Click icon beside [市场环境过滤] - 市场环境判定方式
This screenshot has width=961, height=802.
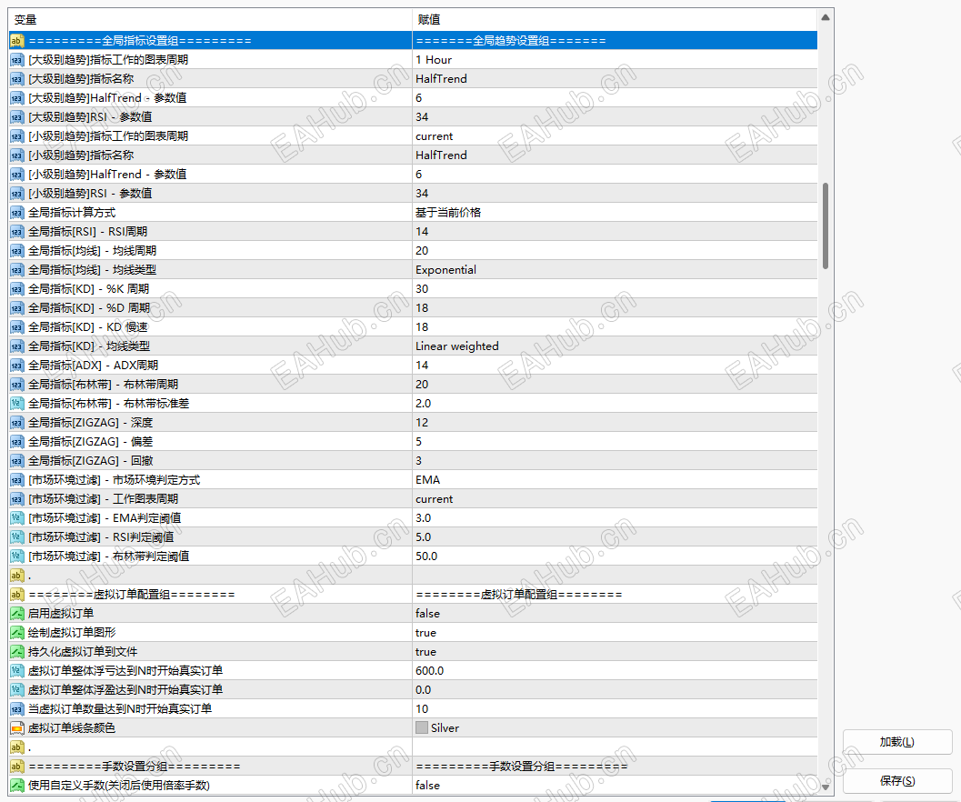tap(16, 480)
